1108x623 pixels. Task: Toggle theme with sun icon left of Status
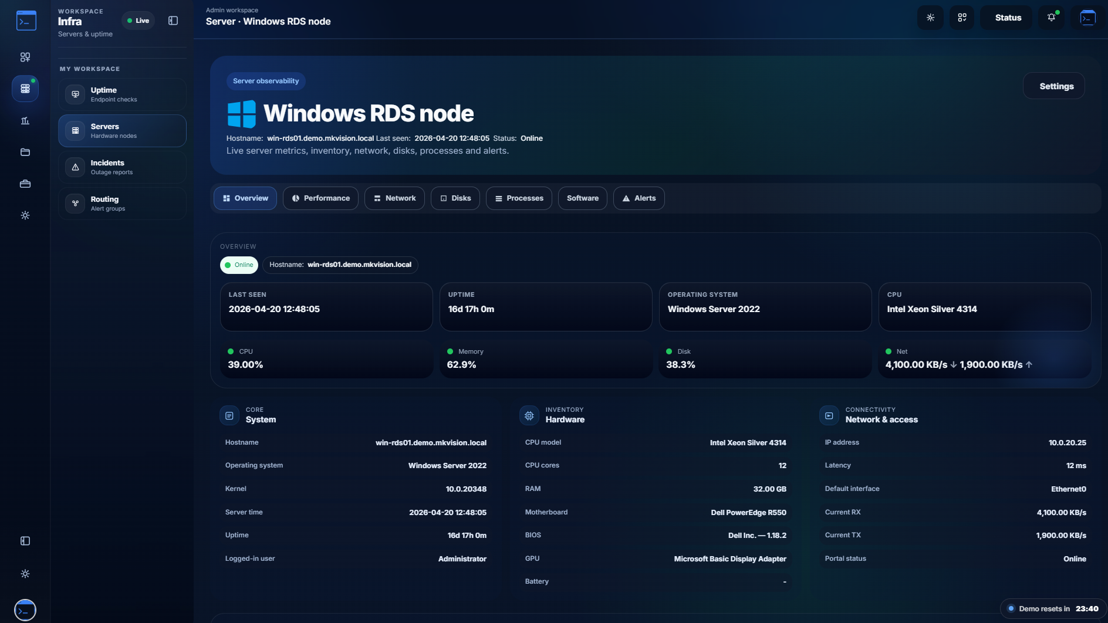(x=930, y=18)
